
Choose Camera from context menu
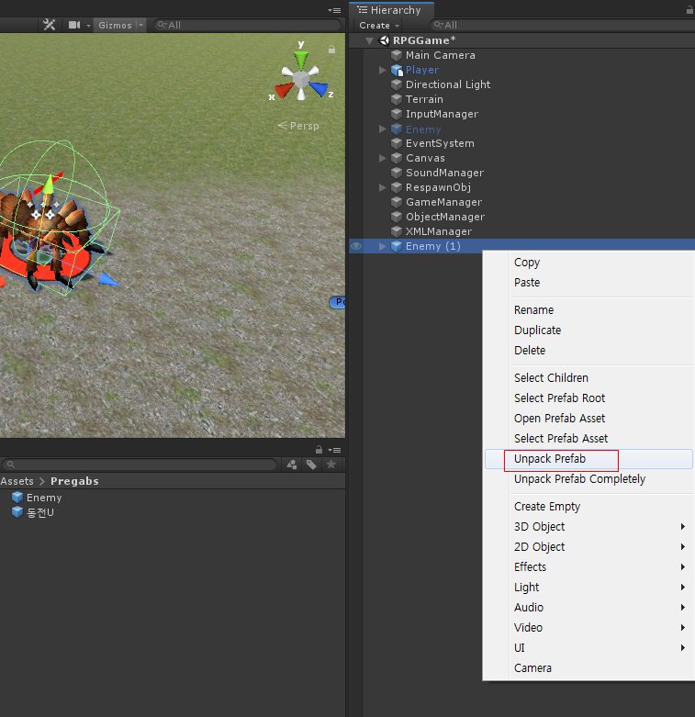point(532,668)
